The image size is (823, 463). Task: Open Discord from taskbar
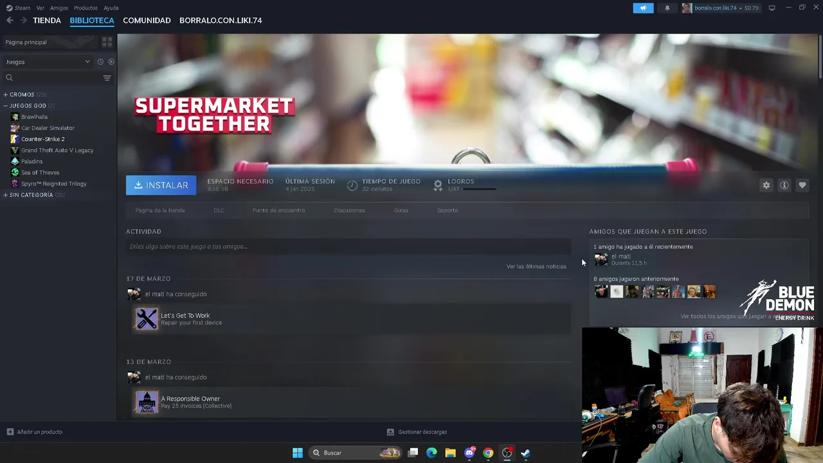(469, 453)
